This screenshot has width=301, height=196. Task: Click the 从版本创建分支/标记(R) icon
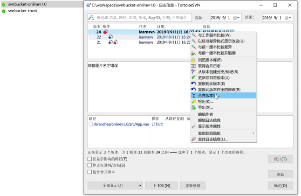tap(193, 72)
